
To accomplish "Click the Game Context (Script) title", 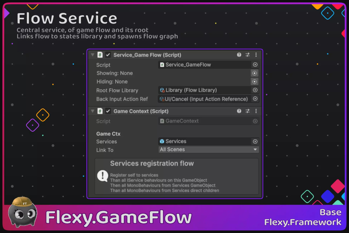I will click(141, 111).
